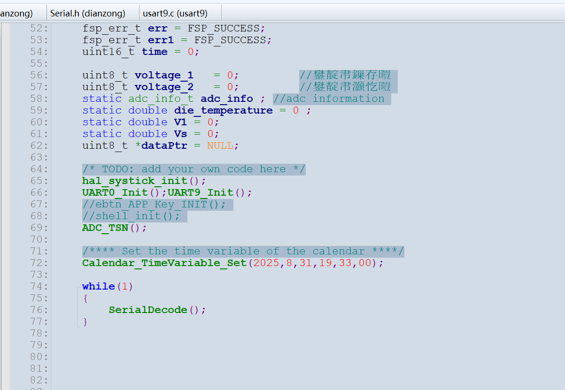
Task: Click the voltage_2 variable name
Action: [164, 87]
